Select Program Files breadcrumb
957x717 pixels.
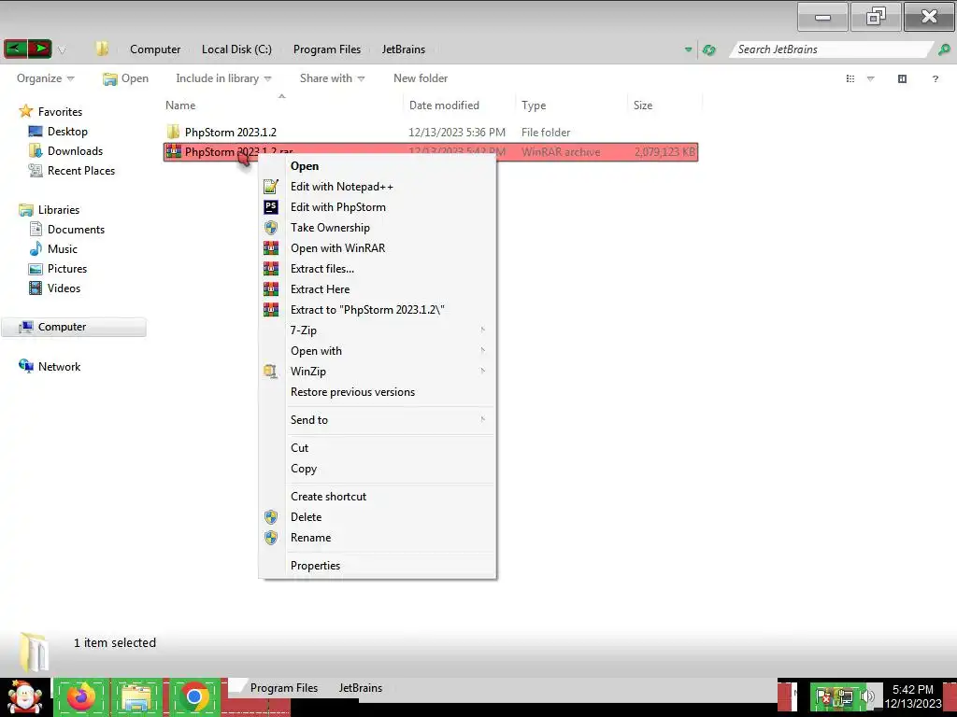(326, 49)
